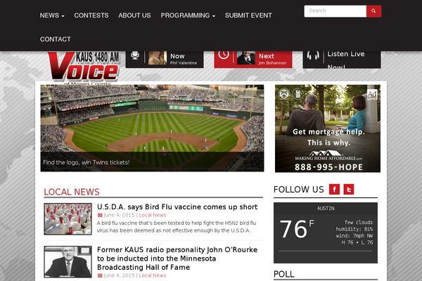Viewport: 422px width, 281px height.
Task: Click the 'wind: 7mph NW' weather line
Action: tap(354, 236)
